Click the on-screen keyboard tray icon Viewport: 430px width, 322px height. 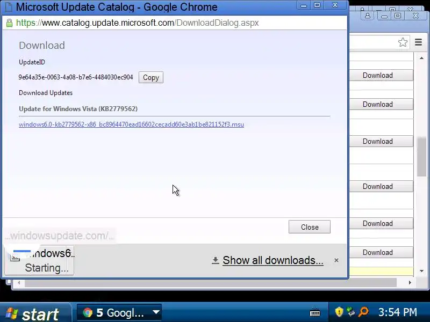click(315, 313)
